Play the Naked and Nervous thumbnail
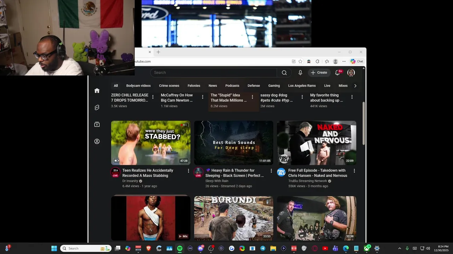Image resolution: width=453 pixels, height=254 pixels. pyautogui.click(x=316, y=143)
